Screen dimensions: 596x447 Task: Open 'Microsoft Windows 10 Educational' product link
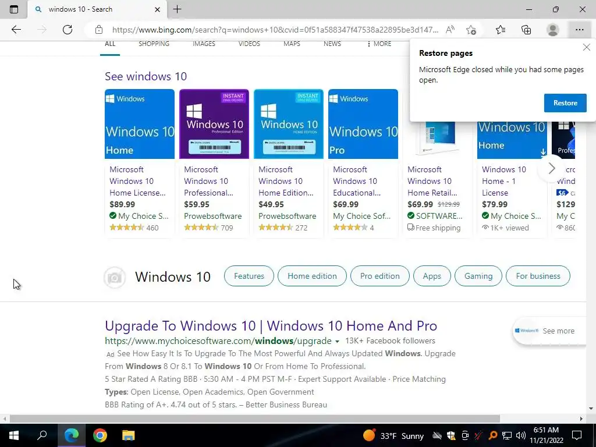click(357, 181)
